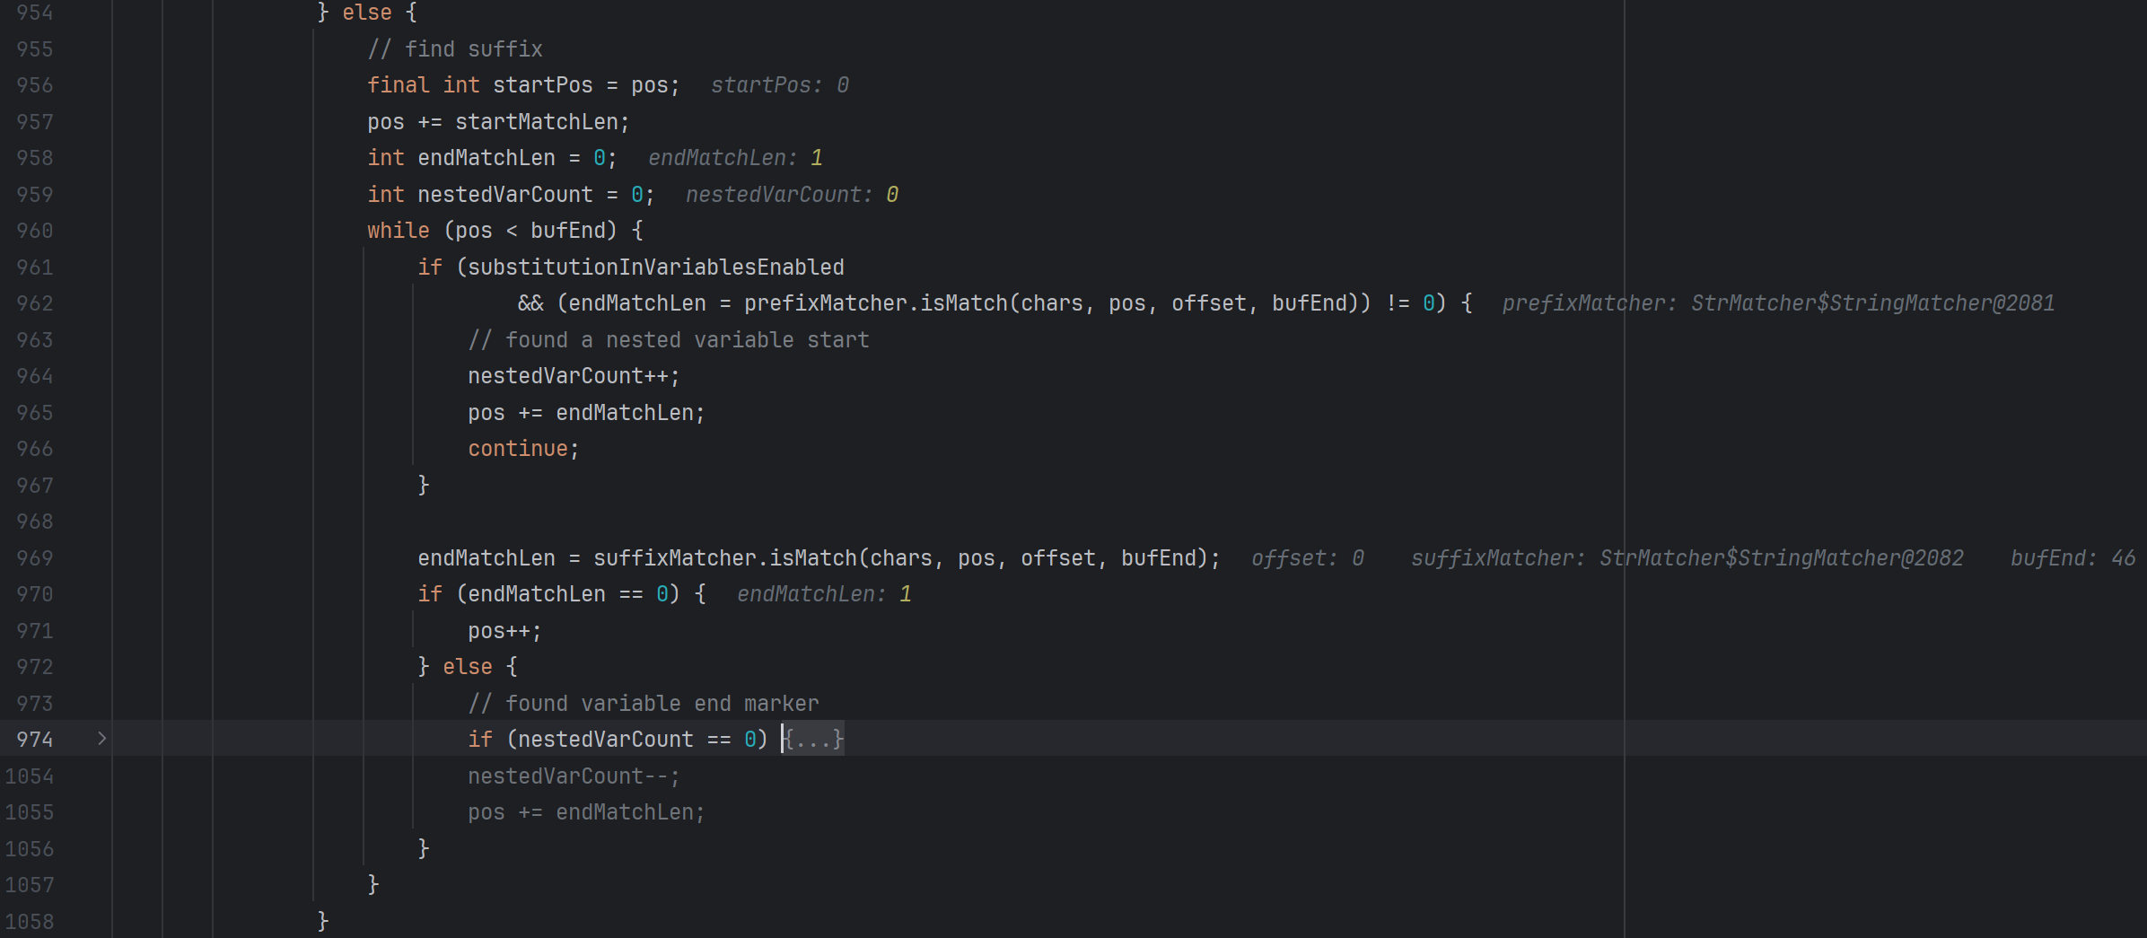Place cursor on the 'continue' keyword
Screen dimensions: 2147x938
[x=517, y=449]
